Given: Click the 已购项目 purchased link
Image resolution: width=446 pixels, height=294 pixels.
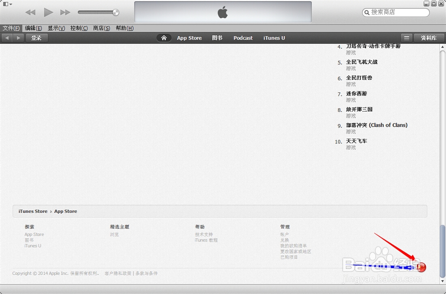Looking at the screenshot, I should [289, 257].
